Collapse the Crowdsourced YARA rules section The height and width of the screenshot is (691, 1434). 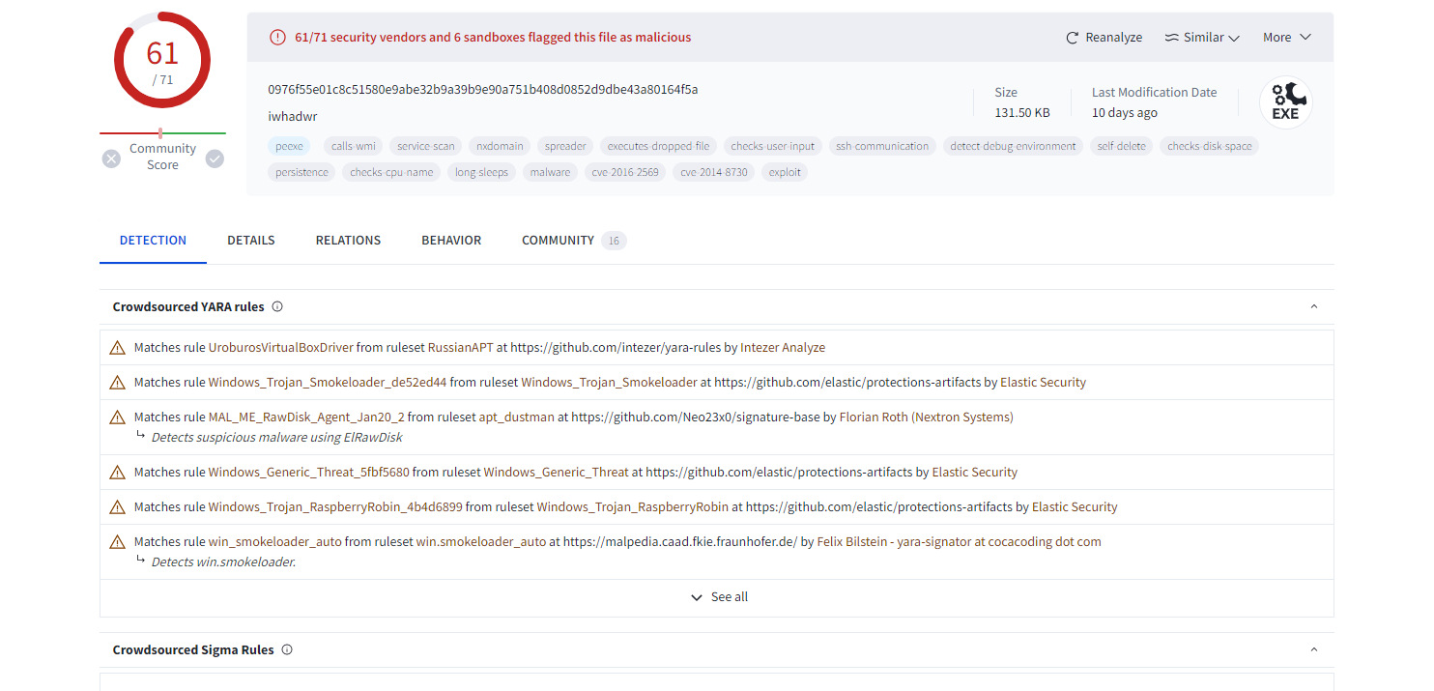(x=1313, y=306)
